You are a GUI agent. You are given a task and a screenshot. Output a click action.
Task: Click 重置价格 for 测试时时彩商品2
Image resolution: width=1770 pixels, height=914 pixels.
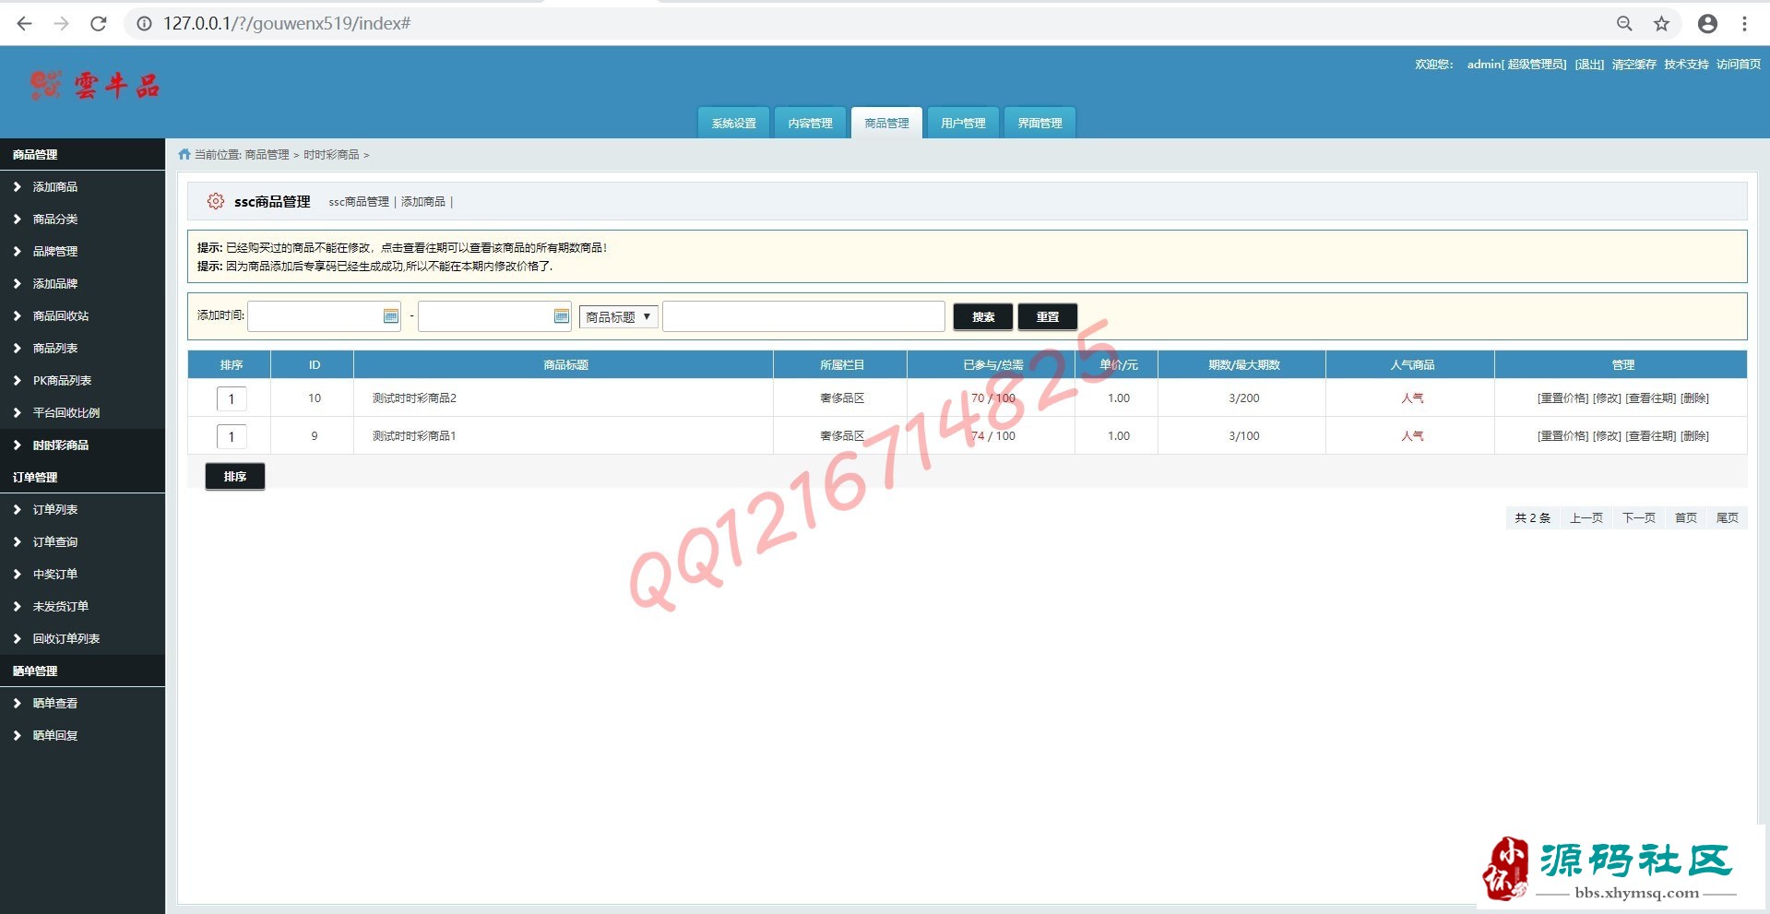coord(1562,398)
